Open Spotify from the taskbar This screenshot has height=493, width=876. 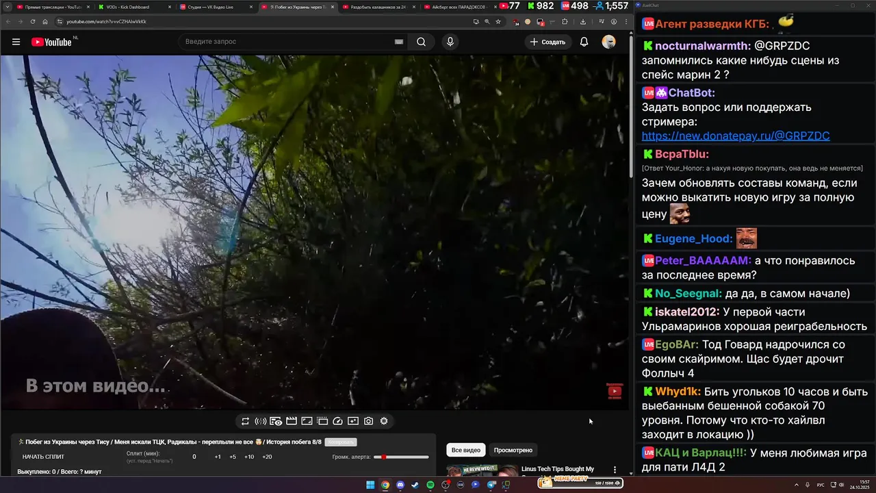(x=430, y=485)
